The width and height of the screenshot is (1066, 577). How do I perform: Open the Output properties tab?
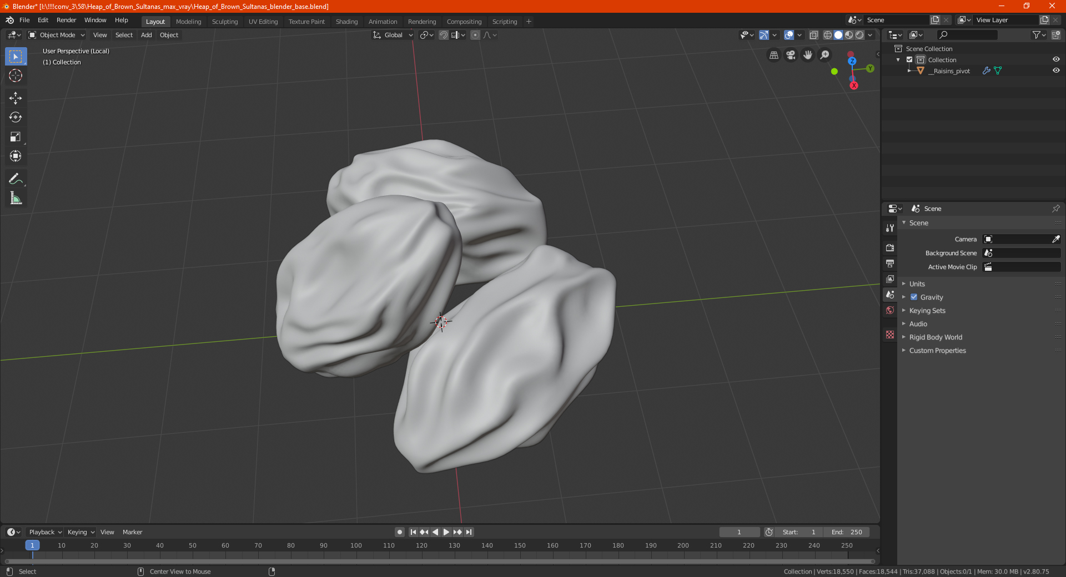click(x=890, y=263)
